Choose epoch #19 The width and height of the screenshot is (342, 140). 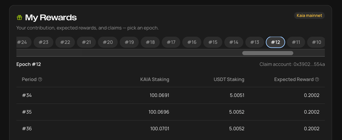click(x=129, y=42)
